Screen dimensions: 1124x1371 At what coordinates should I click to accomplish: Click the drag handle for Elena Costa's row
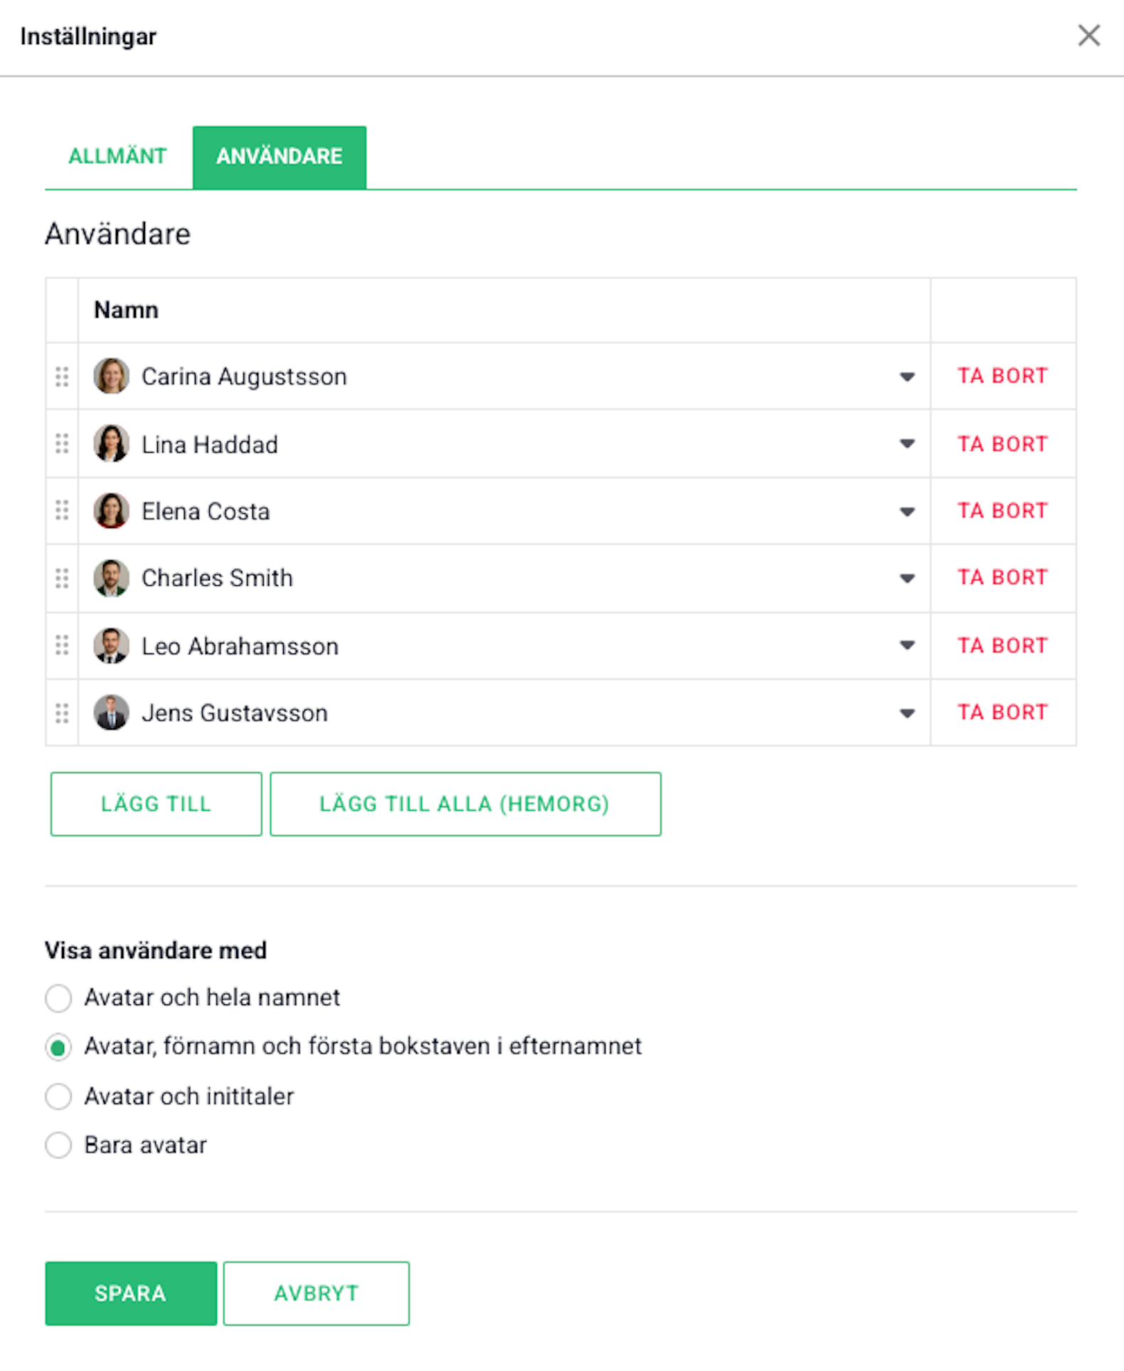62,510
